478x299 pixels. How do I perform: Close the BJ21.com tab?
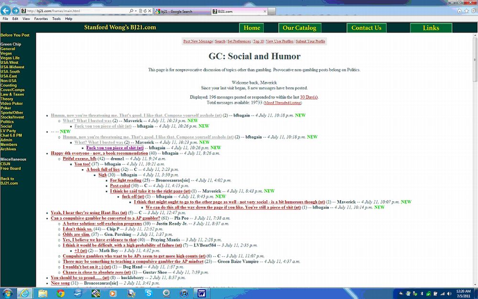coord(265,11)
